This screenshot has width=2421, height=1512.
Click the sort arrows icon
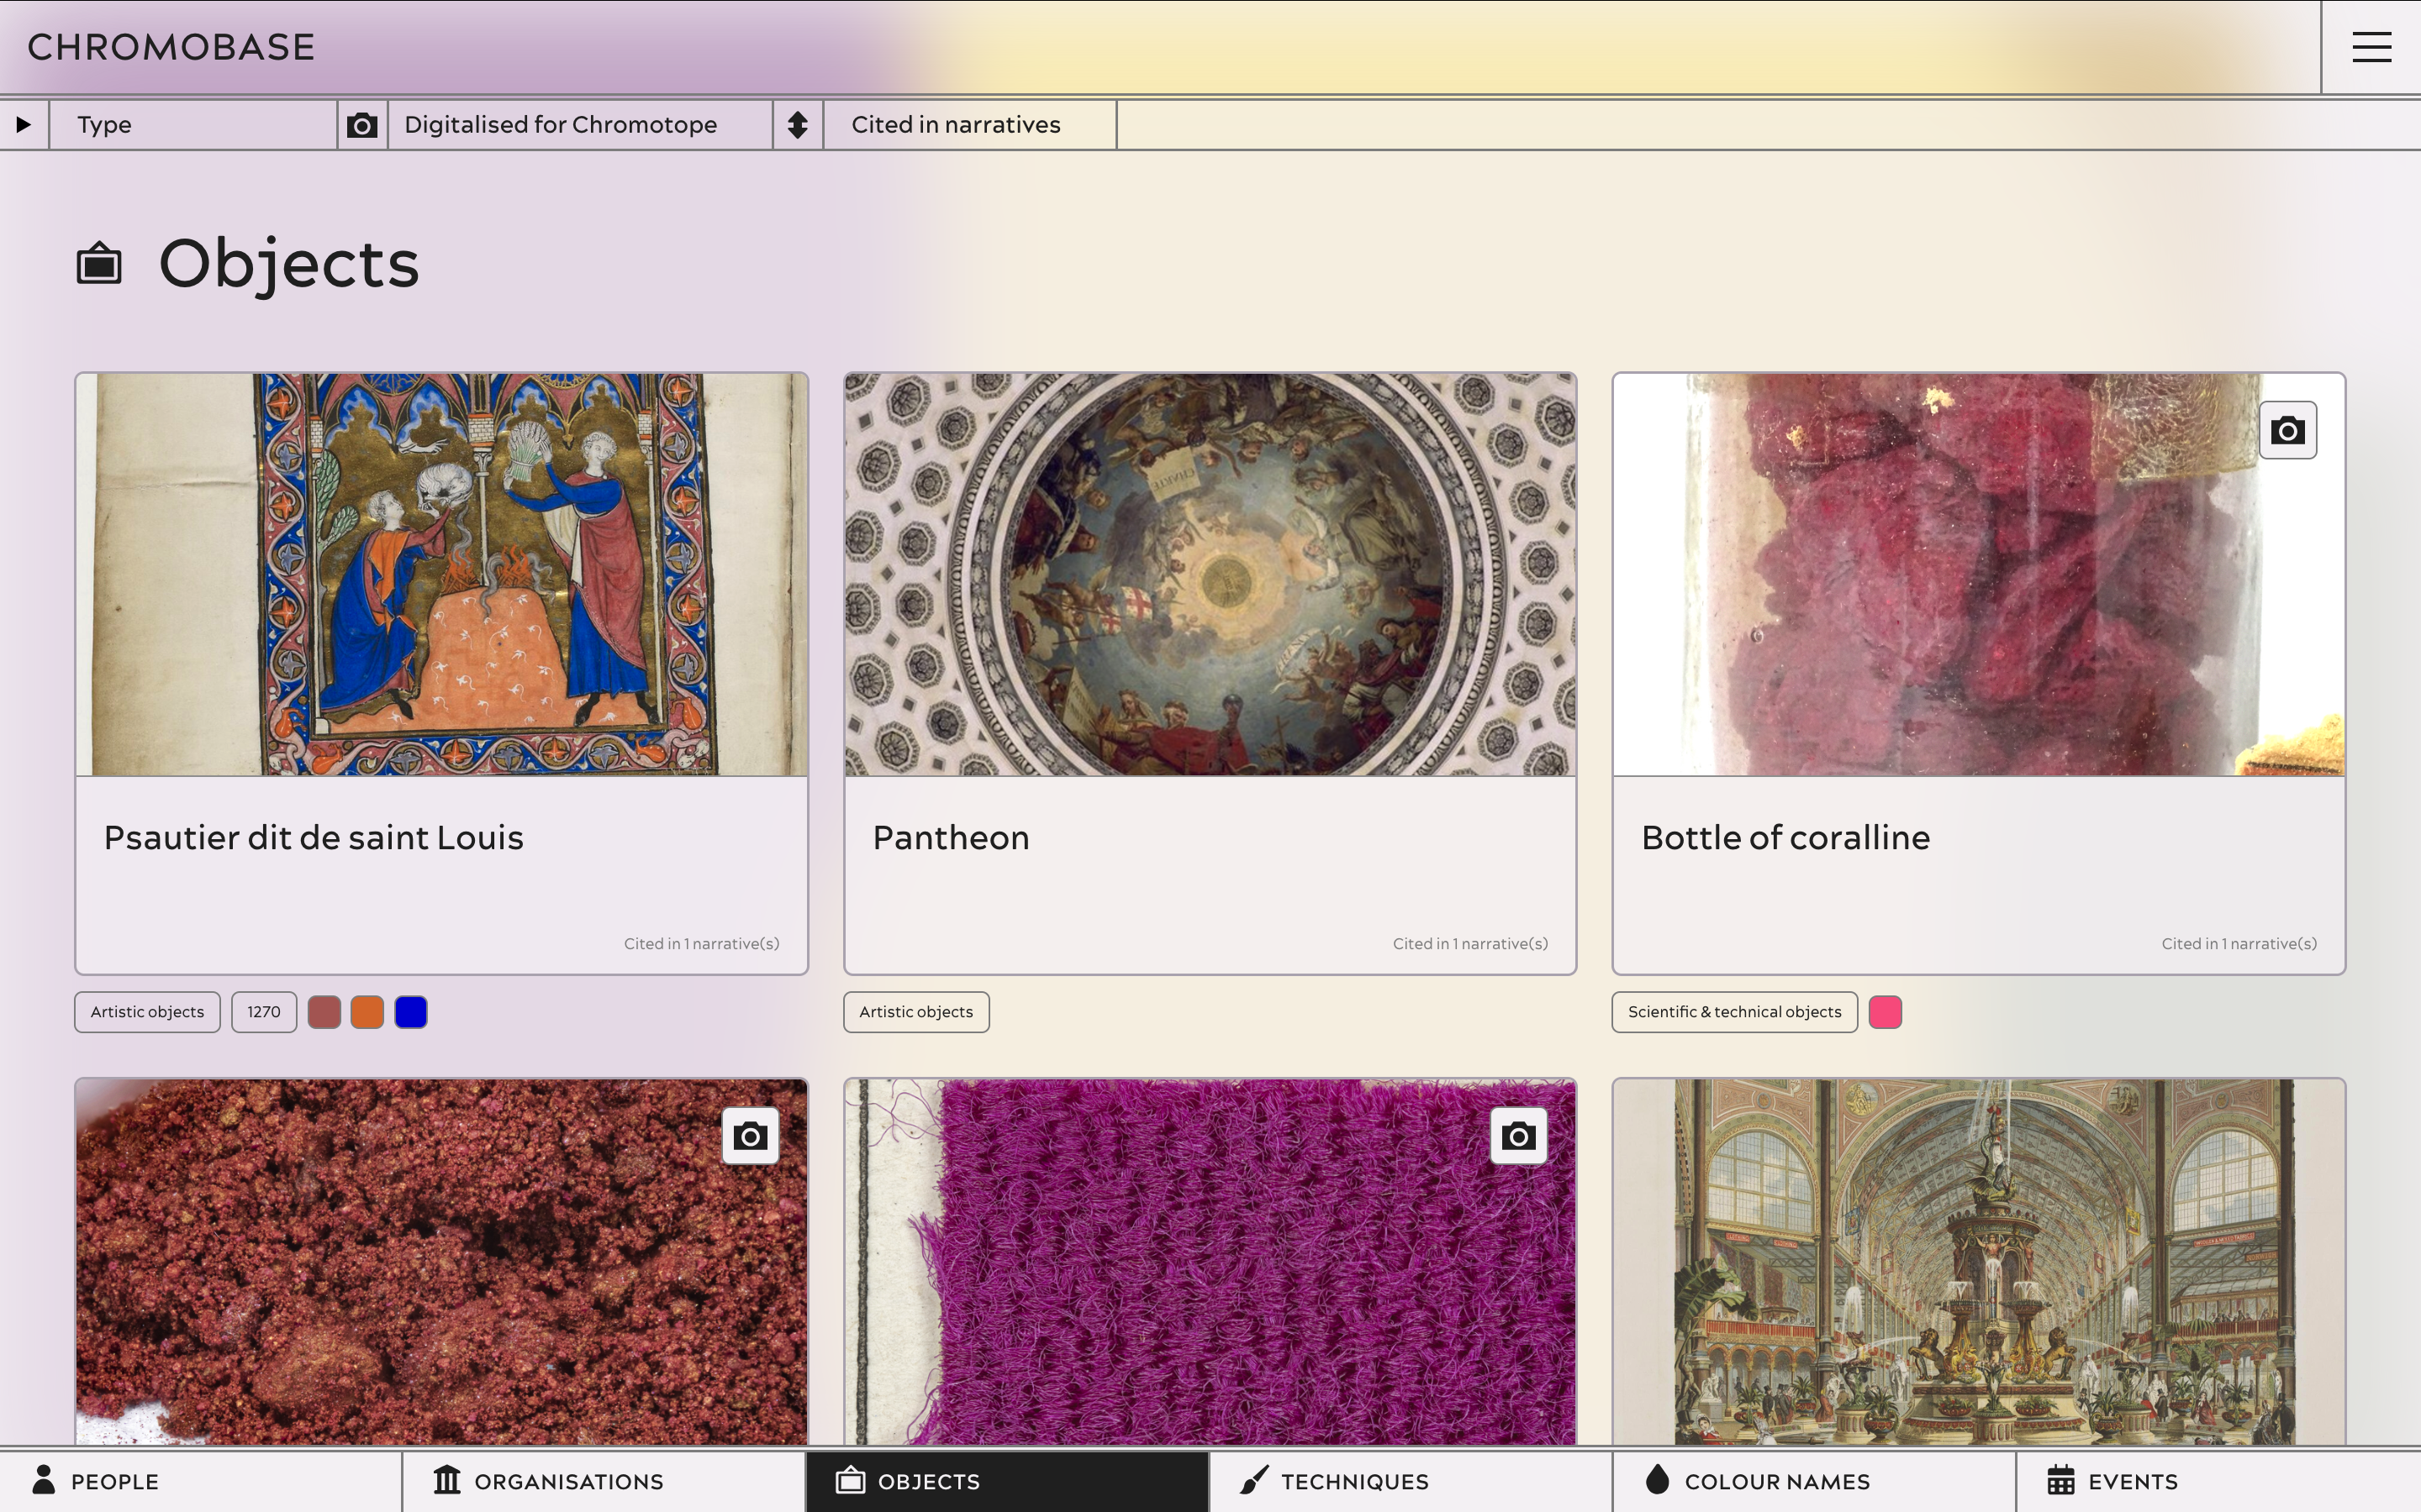pos(797,124)
